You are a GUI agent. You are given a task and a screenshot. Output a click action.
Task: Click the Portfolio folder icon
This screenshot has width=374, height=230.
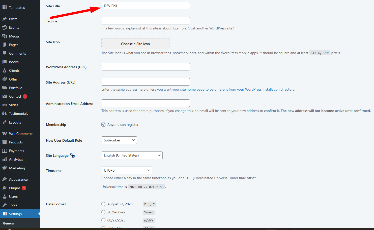click(5, 88)
